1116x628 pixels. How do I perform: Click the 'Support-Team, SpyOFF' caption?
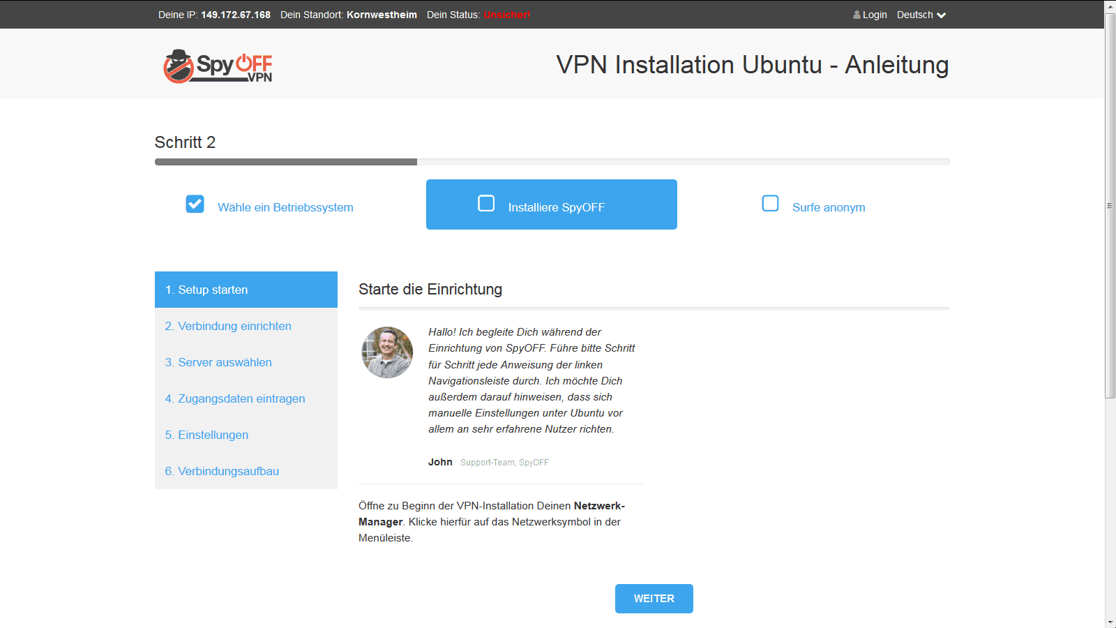point(504,463)
